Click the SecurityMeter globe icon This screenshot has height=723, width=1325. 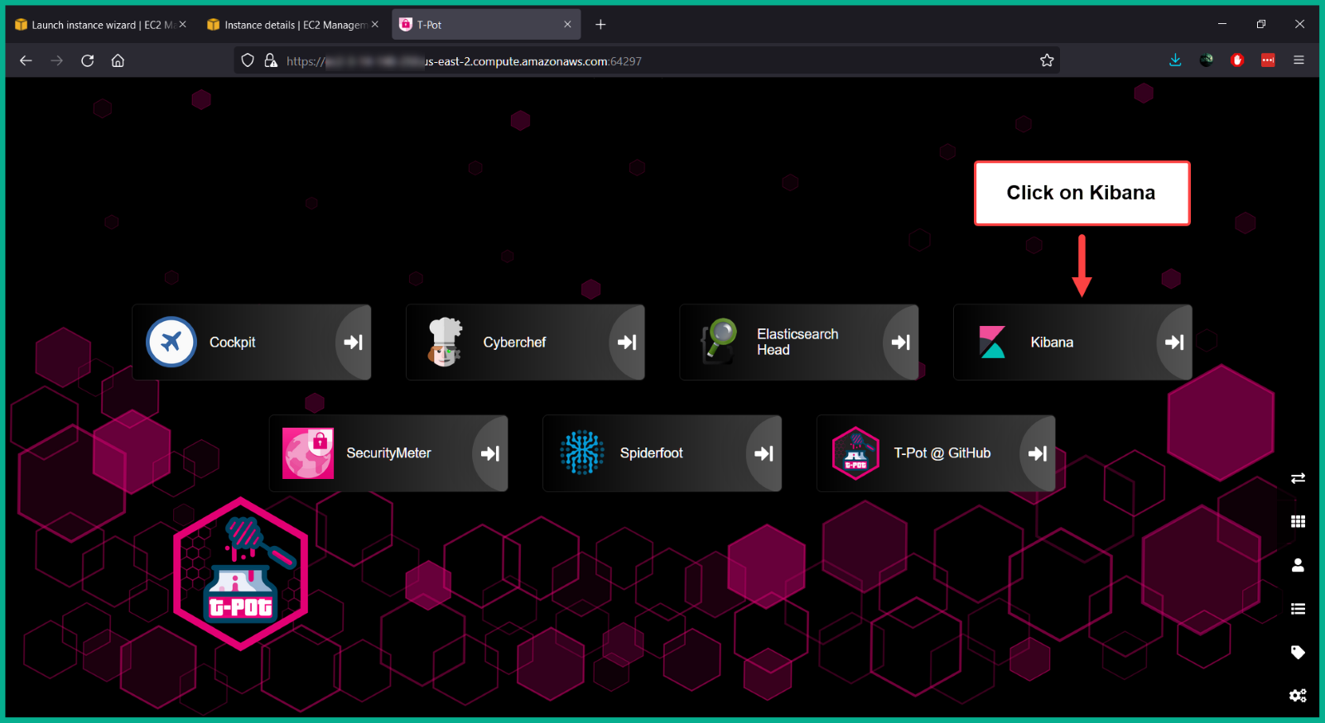click(308, 453)
